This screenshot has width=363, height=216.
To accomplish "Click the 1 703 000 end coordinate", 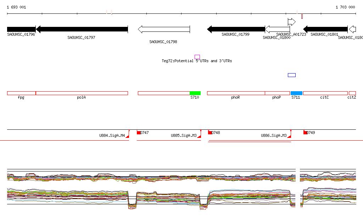I will point(345,7).
